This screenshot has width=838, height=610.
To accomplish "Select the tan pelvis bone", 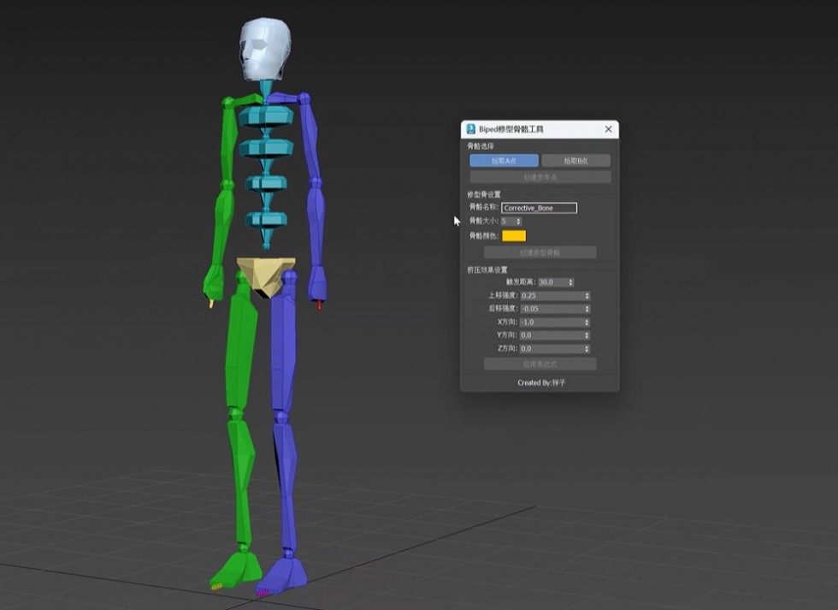I will pos(266,274).
